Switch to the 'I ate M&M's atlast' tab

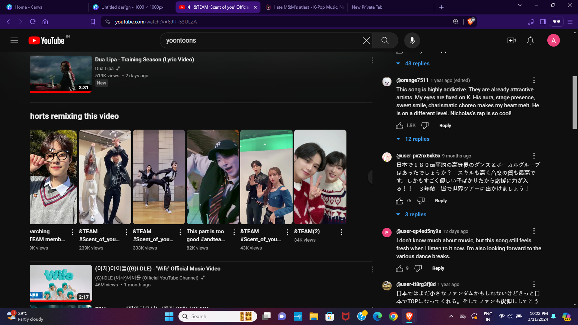pyautogui.click(x=305, y=7)
